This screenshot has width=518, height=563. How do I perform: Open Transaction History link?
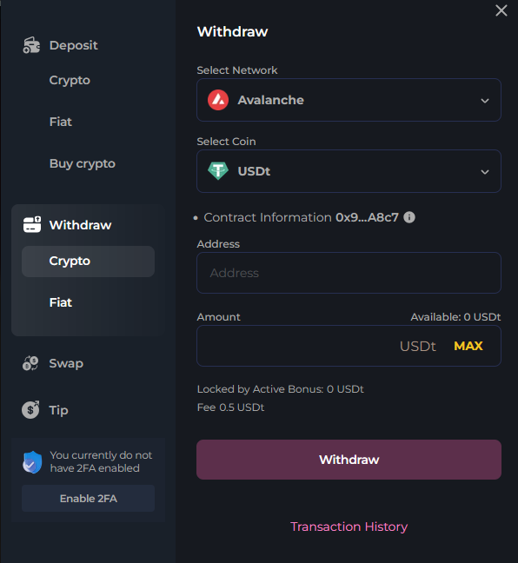click(349, 527)
